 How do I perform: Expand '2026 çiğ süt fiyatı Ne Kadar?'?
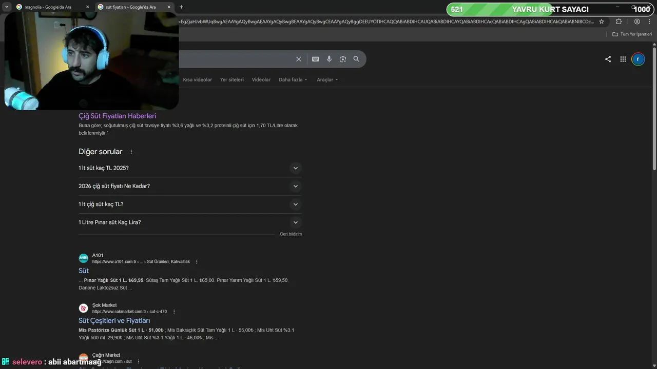[190, 186]
